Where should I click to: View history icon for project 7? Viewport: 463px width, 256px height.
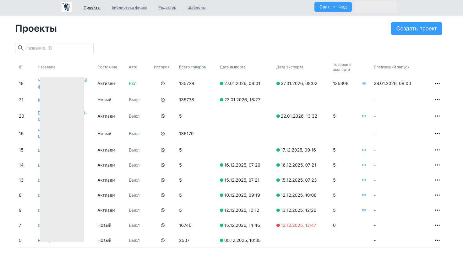(163, 225)
